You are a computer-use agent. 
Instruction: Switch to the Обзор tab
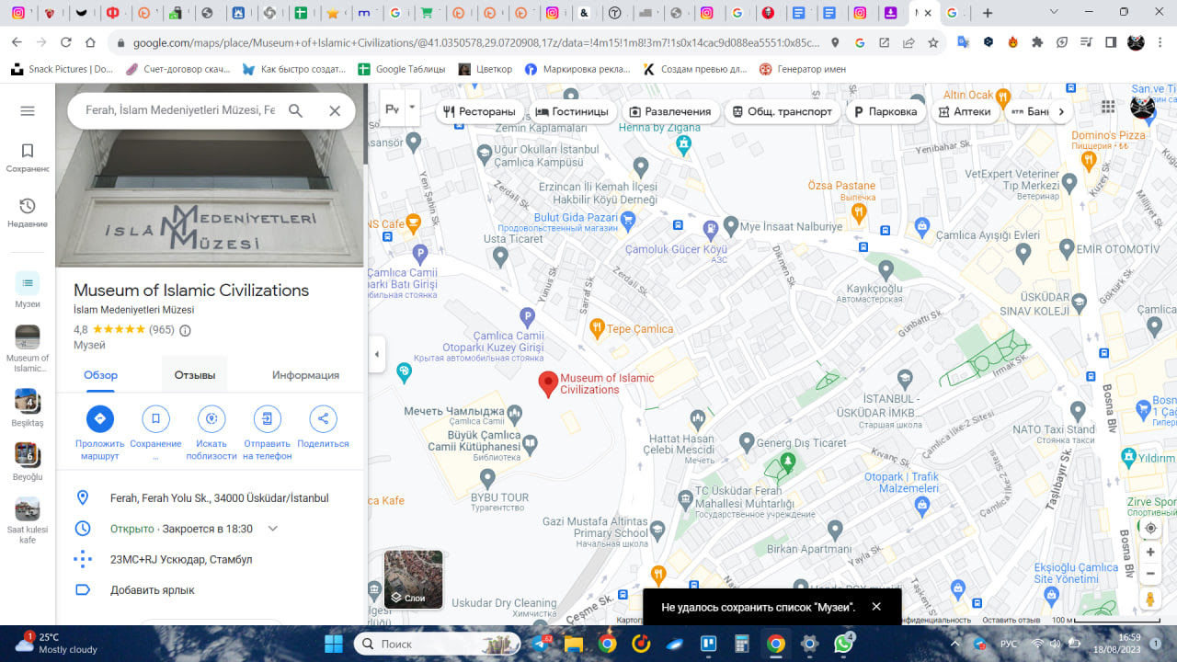point(100,375)
